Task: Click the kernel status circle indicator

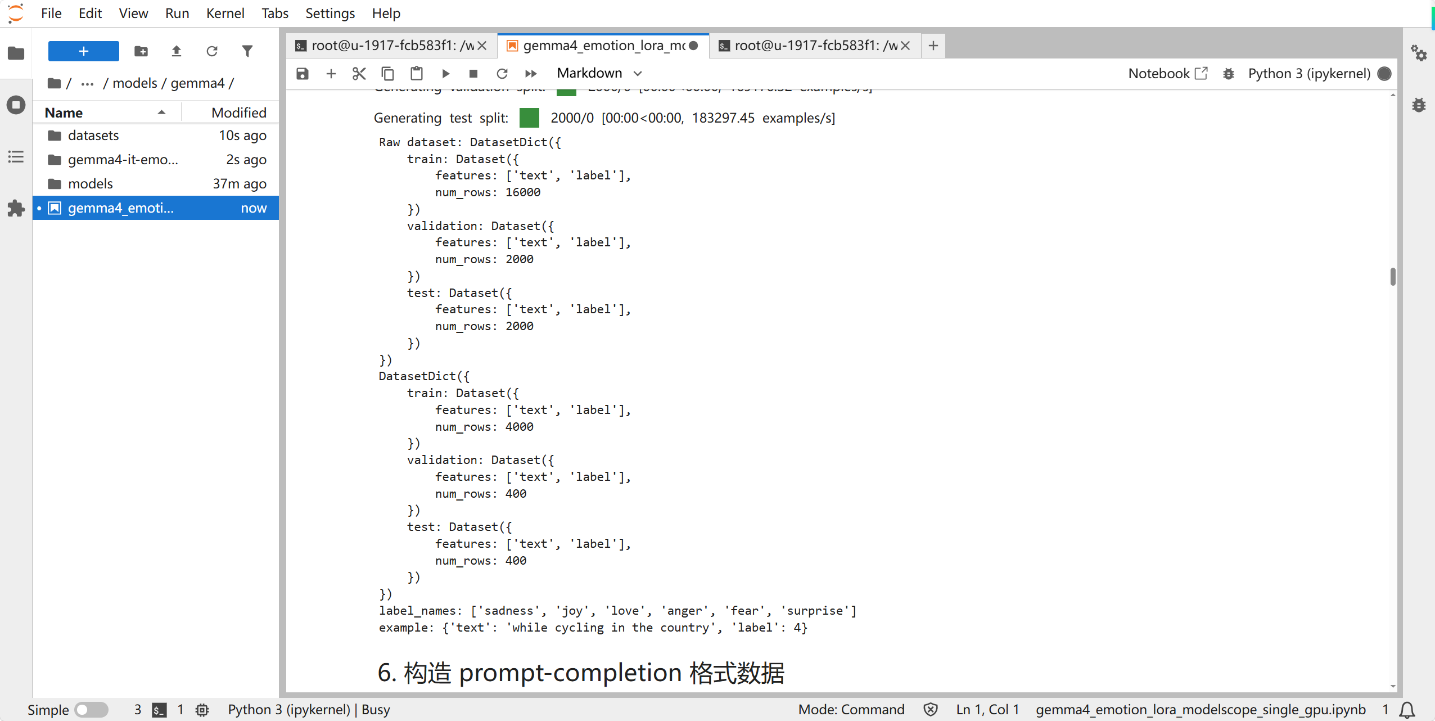Action: [x=1385, y=74]
